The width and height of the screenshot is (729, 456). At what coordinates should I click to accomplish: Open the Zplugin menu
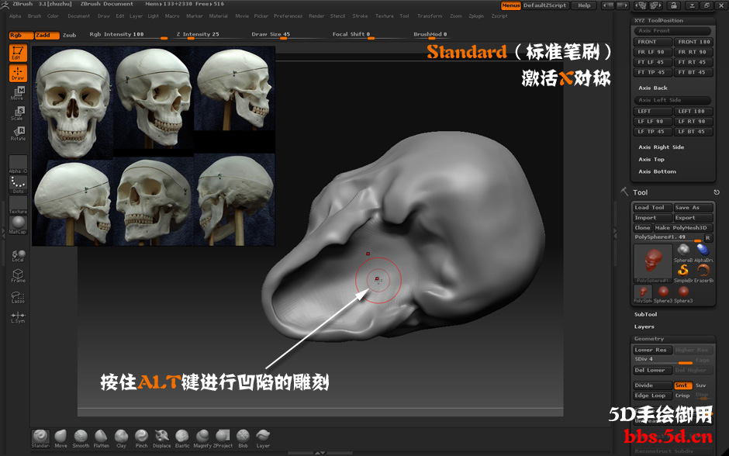476,16
